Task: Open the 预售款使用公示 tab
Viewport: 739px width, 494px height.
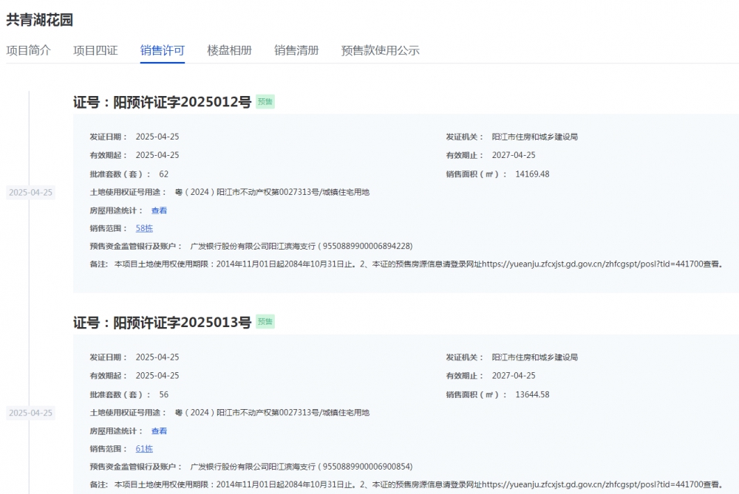Action: click(380, 50)
